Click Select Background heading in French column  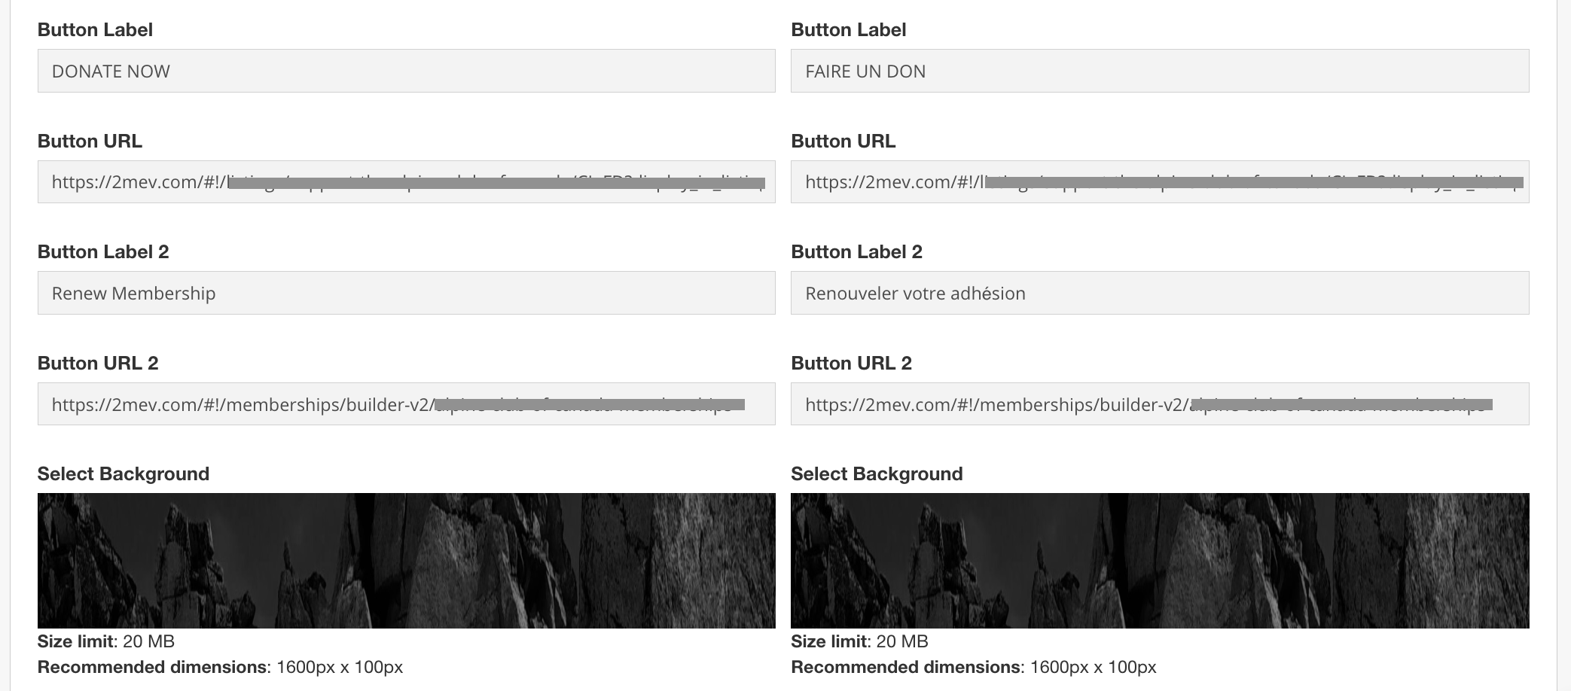pyautogui.click(x=877, y=473)
